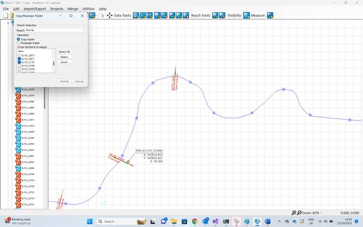This screenshot has height=227, width=363.
Task: Select tree item ELY01_02728
Action: click(28, 187)
